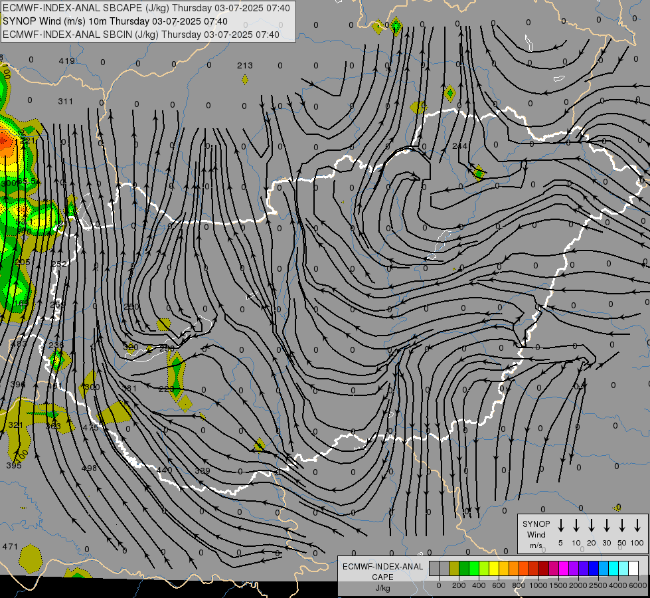Screen dimensions: 650x598
Task: Select the dark green CAPE legend swatch
Action: tap(464, 569)
